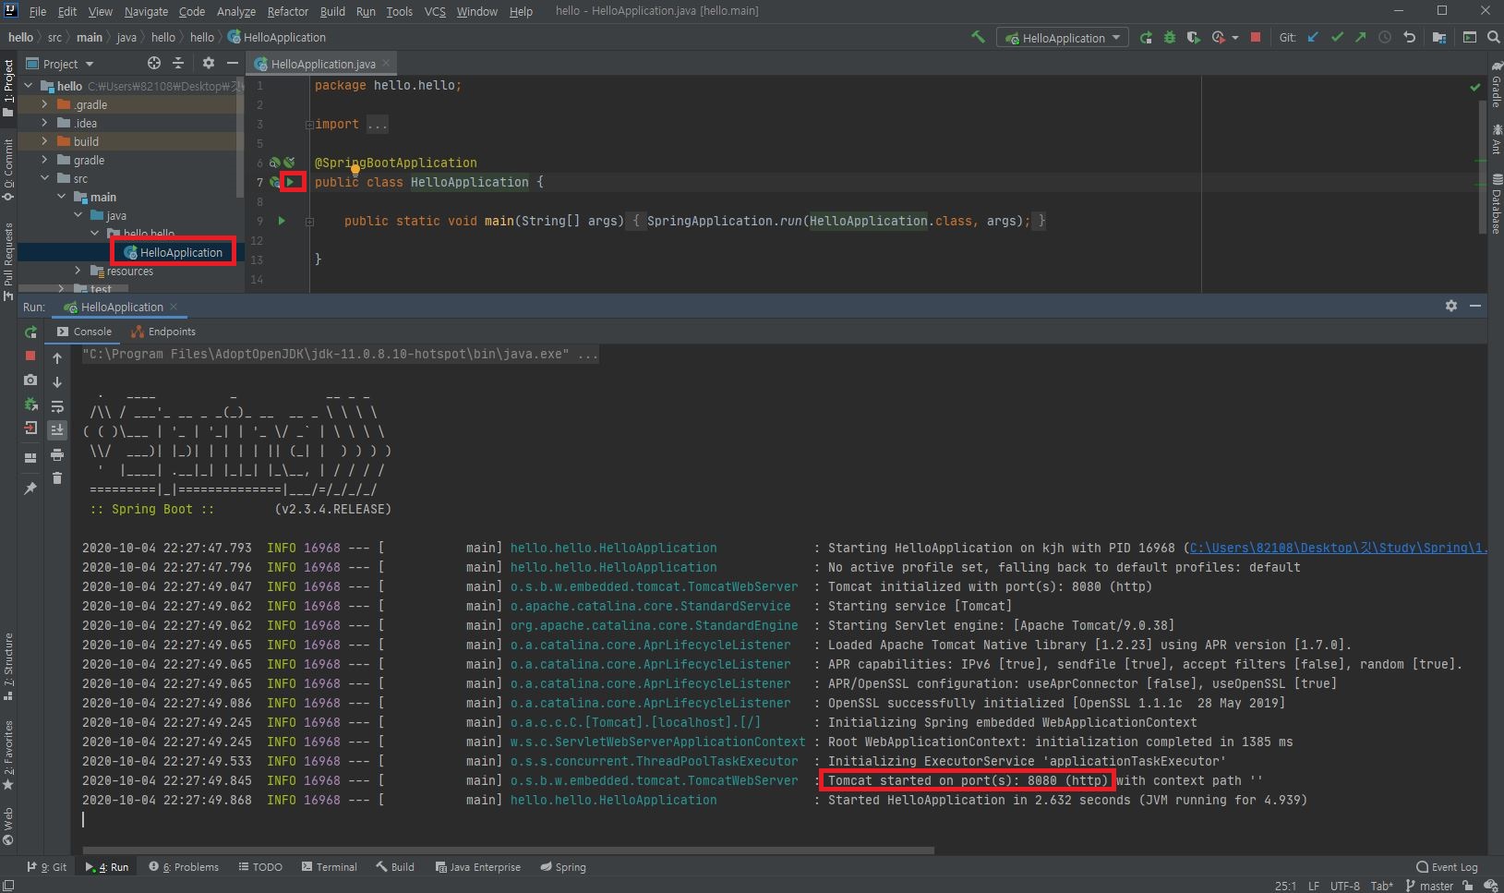
Task: Click the master git branch in status bar
Action: tap(1429, 886)
